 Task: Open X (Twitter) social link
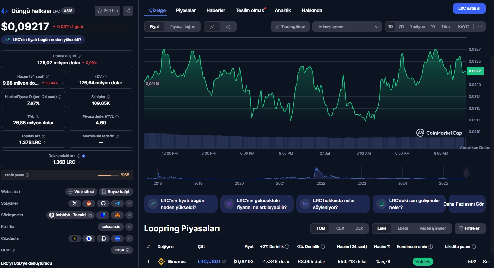pyautogui.click(x=75, y=203)
